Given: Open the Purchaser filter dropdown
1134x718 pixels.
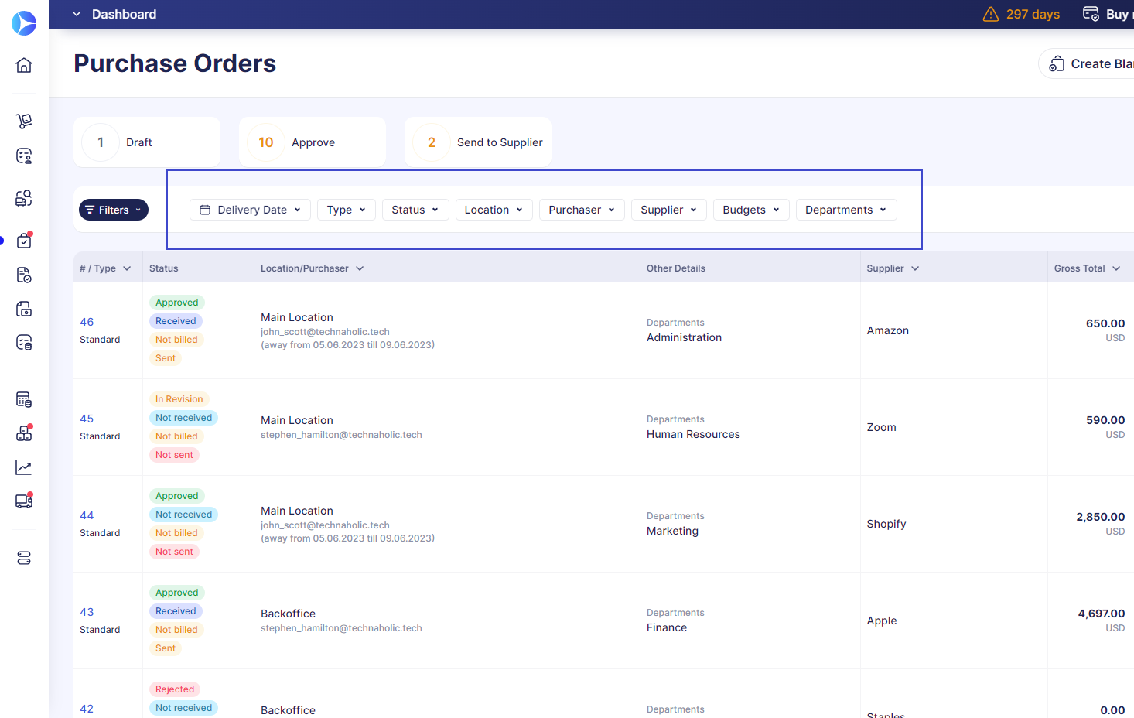Looking at the screenshot, I should pyautogui.click(x=582, y=210).
